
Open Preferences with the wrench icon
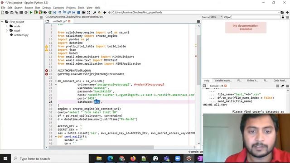point(95,12)
